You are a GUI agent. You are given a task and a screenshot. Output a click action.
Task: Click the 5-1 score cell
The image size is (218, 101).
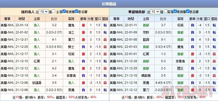(x=163, y=40)
